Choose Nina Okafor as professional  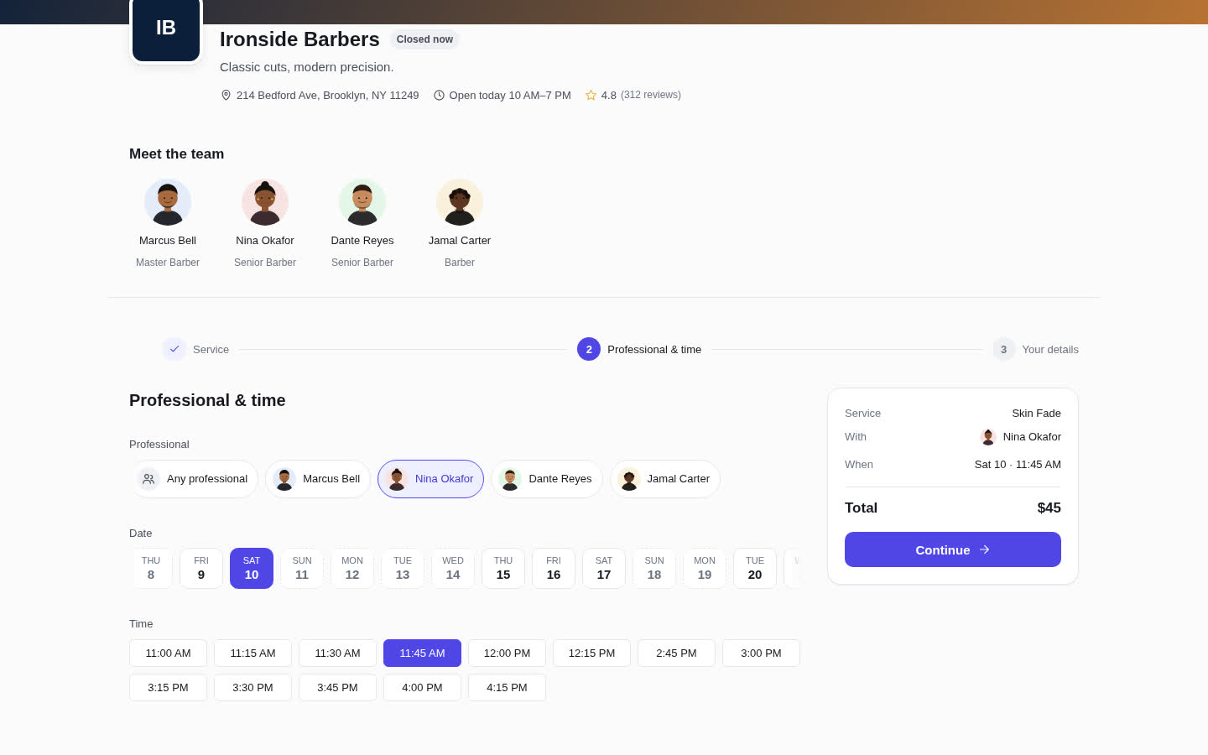click(431, 479)
